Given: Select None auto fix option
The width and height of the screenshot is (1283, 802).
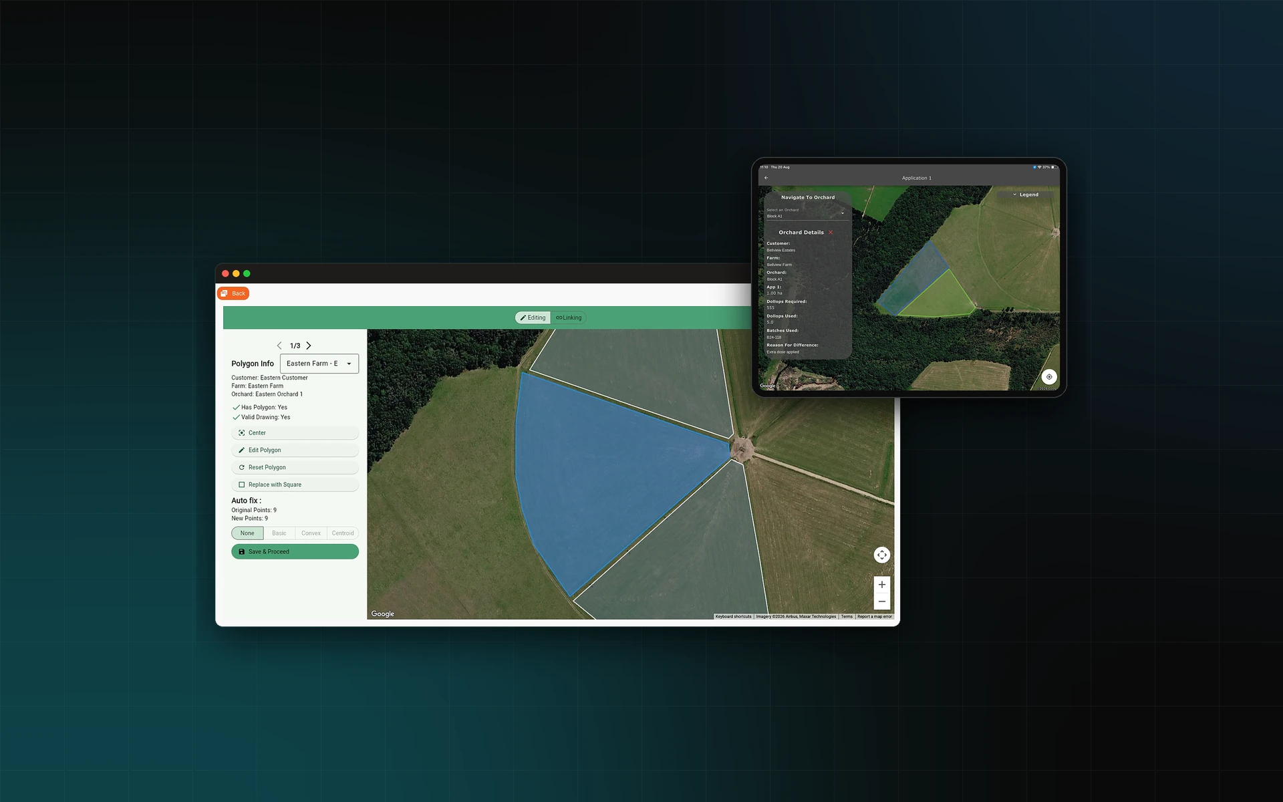Looking at the screenshot, I should coord(247,533).
